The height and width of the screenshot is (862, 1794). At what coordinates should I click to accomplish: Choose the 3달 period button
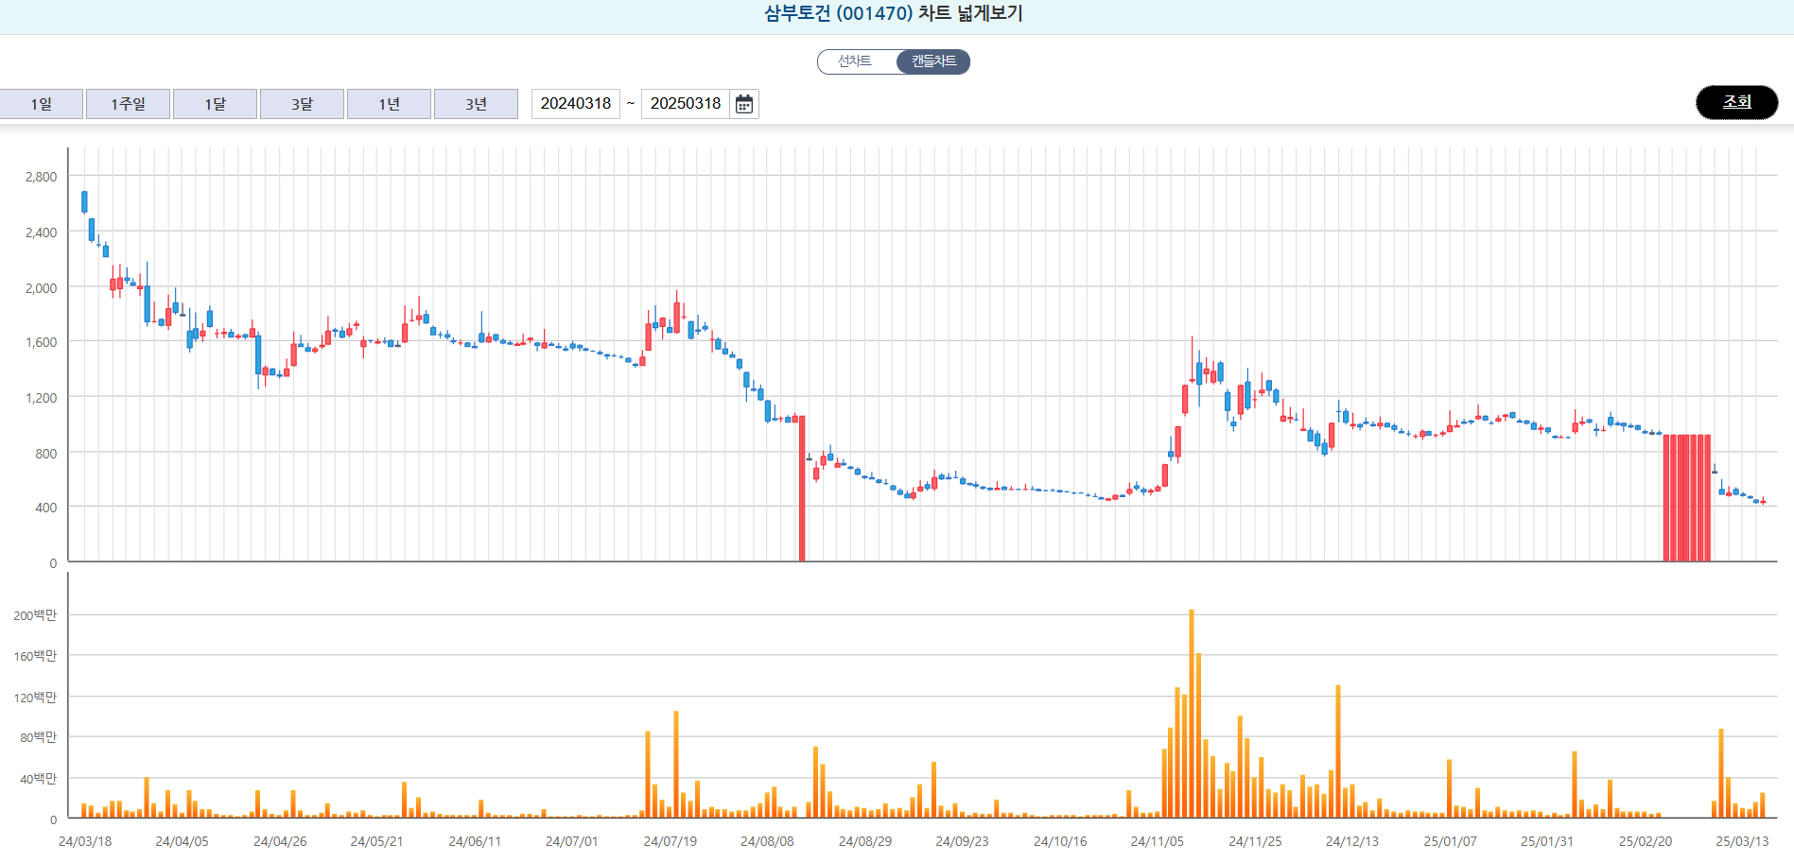tap(302, 104)
